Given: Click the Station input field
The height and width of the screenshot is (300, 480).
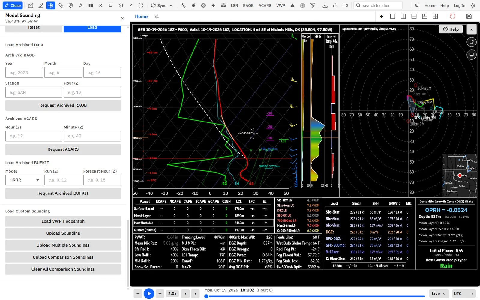Looking at the screenshot, I should pyautogui.click(x=34, y=92).
